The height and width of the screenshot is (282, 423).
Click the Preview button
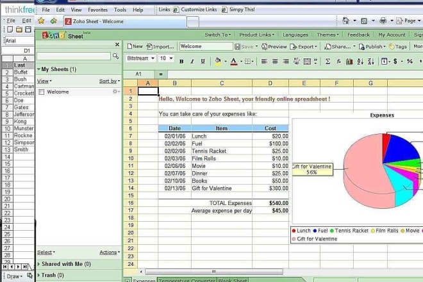click(274, 47)
